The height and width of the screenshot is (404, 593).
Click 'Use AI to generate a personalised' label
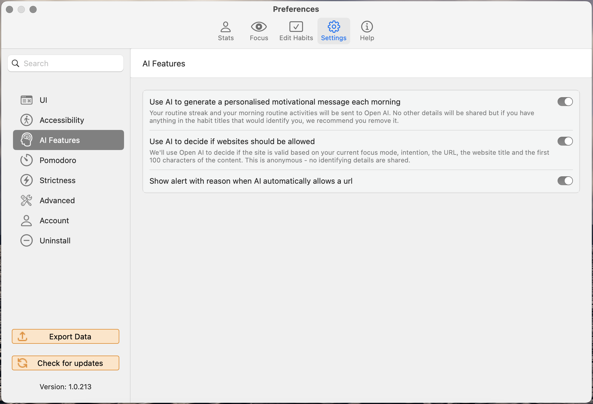click(275, 102)
